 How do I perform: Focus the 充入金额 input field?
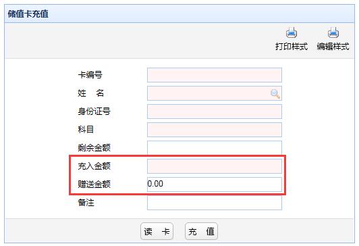pyautogui.click(x=215, y=166)
